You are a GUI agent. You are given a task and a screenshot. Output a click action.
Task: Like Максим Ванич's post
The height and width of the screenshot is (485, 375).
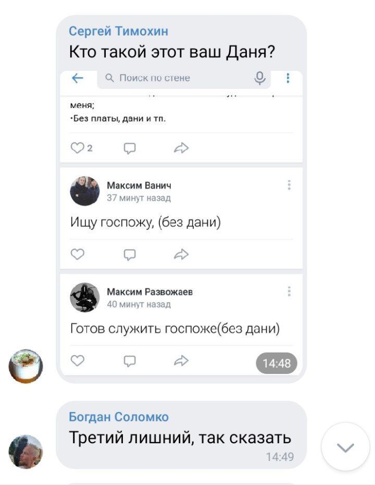(x=77, y=254)
